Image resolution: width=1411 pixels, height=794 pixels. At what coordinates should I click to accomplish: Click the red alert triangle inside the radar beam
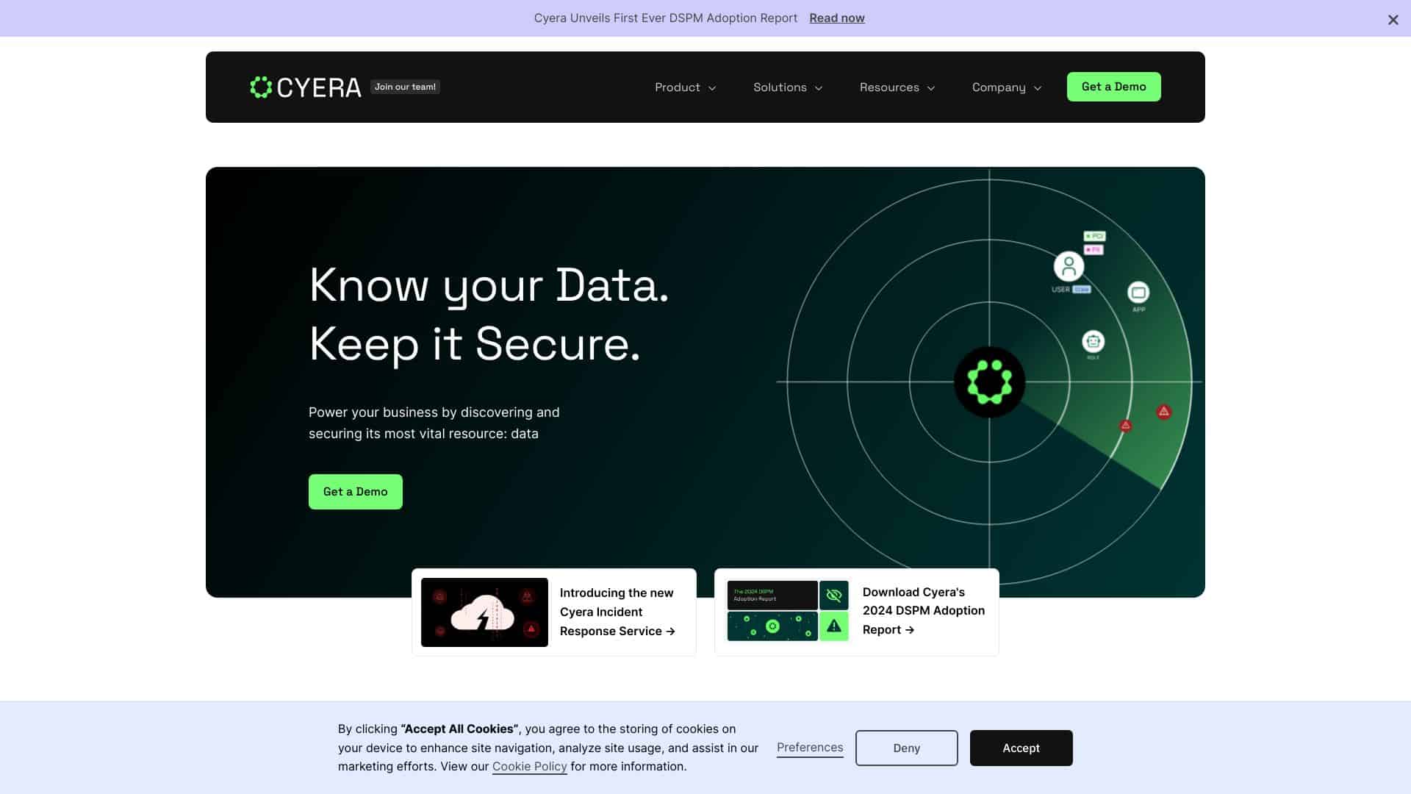(x=1164, y=412)
